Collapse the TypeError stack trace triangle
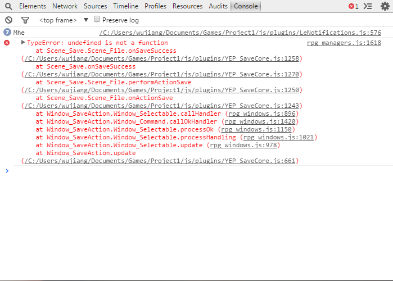The image size is (393, 281). click(23, 42)
